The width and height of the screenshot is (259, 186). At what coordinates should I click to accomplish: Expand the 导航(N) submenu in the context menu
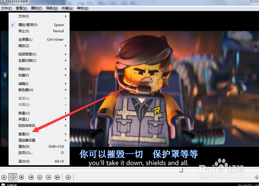[x=39, y=69]
